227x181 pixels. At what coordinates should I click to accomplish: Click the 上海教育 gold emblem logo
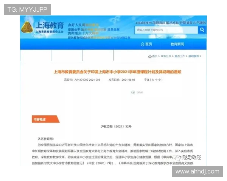click(x=27, y=28)
